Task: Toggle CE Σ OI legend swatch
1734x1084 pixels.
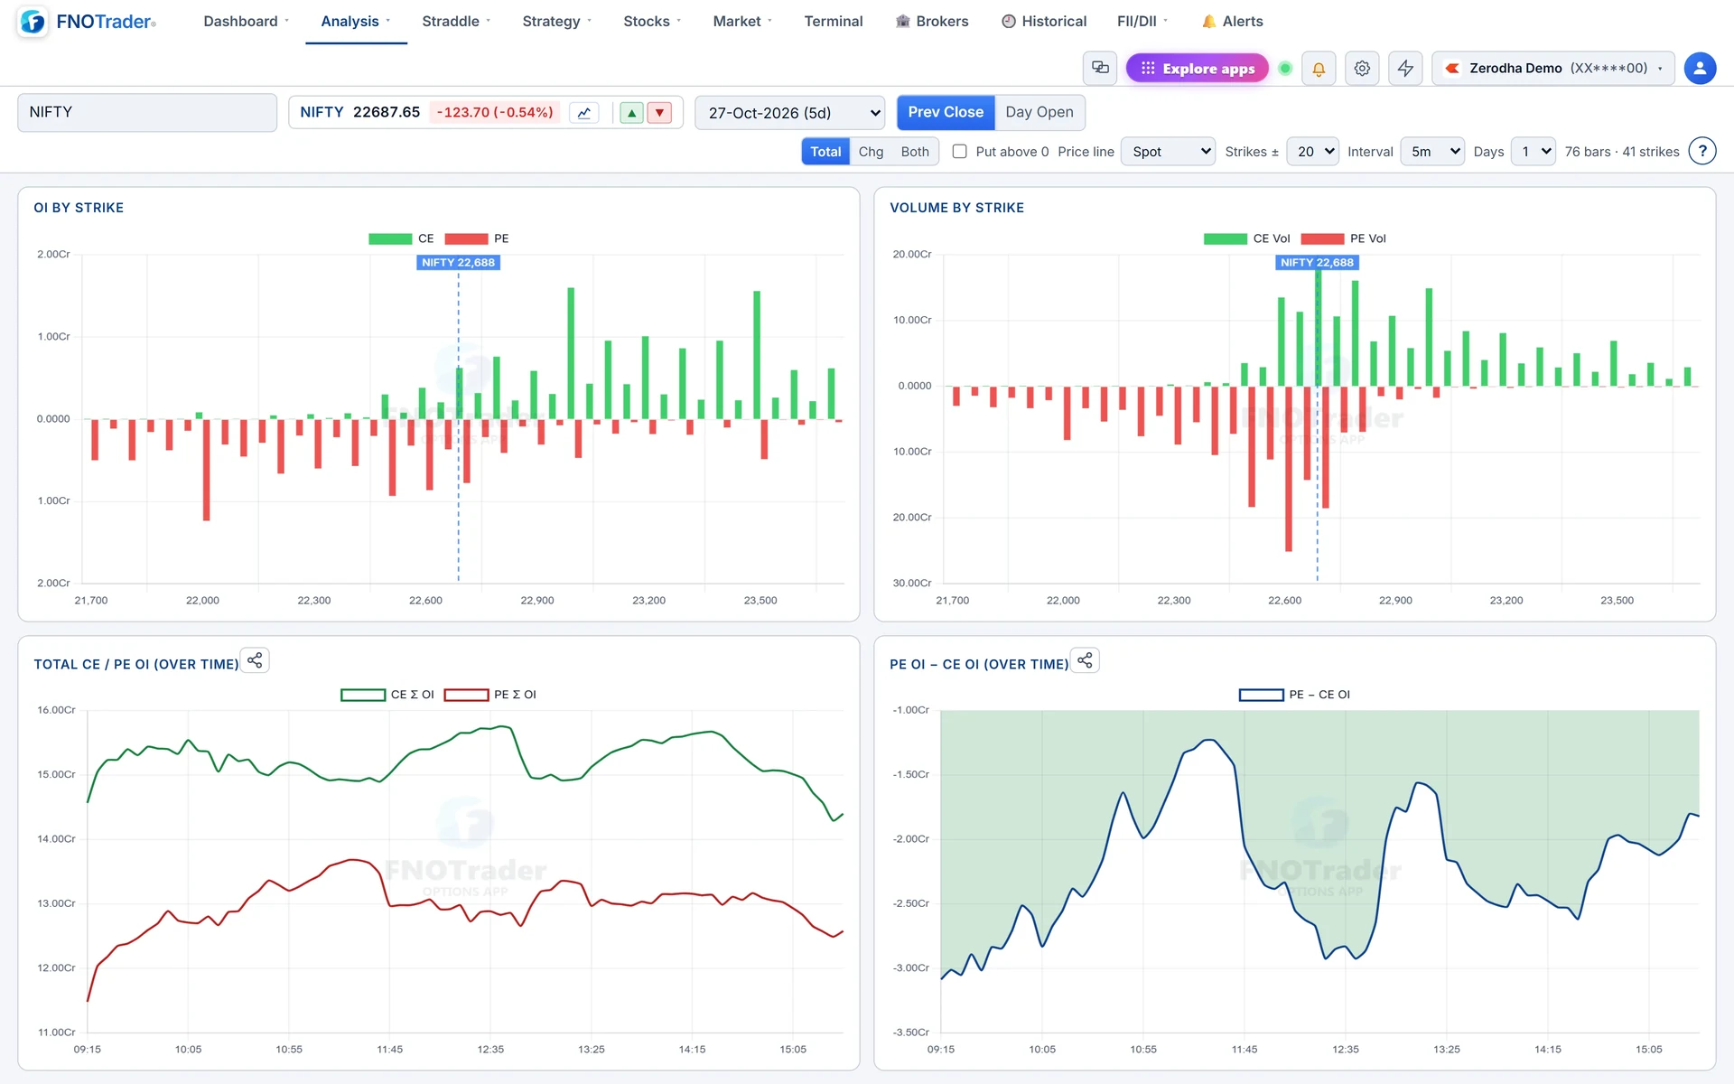Action: 363,695
